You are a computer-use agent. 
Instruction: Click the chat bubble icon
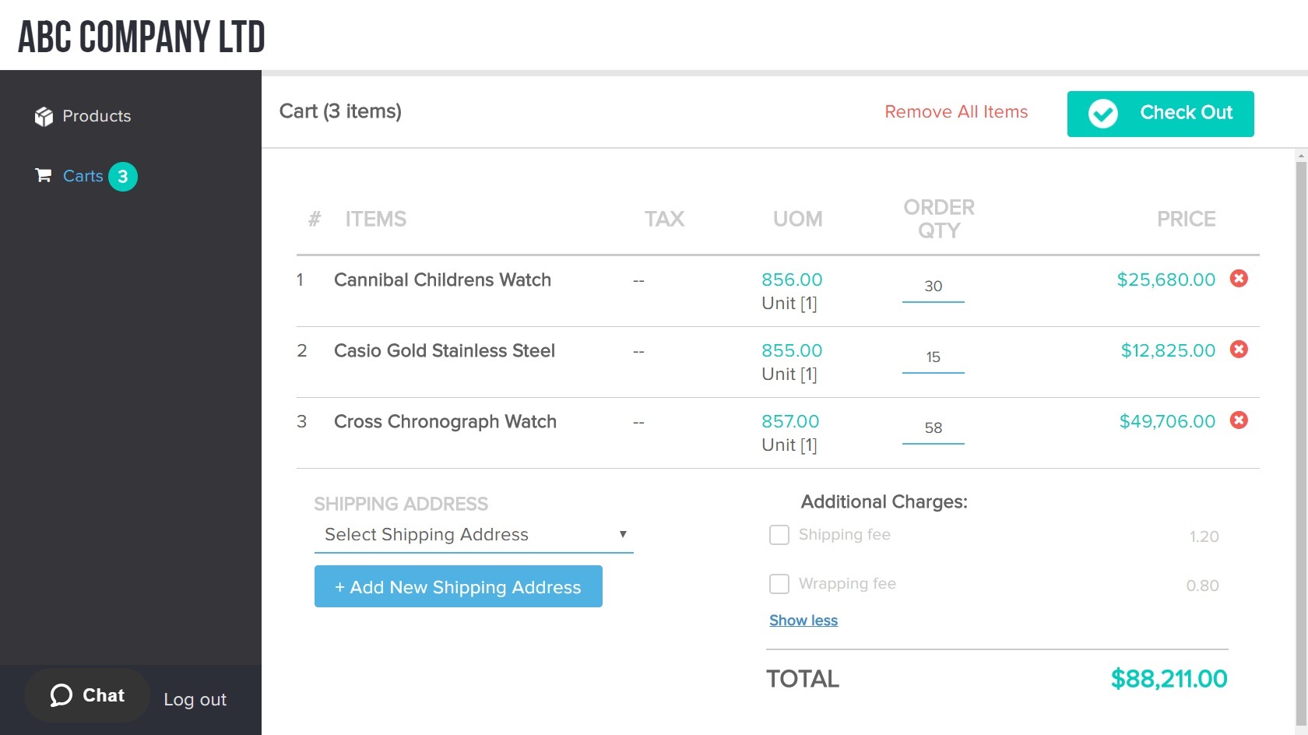pyautogui.click(x=62, y=695)
